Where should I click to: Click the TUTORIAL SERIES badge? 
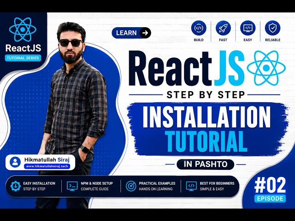pyautogui.click(x=23, y=58)
